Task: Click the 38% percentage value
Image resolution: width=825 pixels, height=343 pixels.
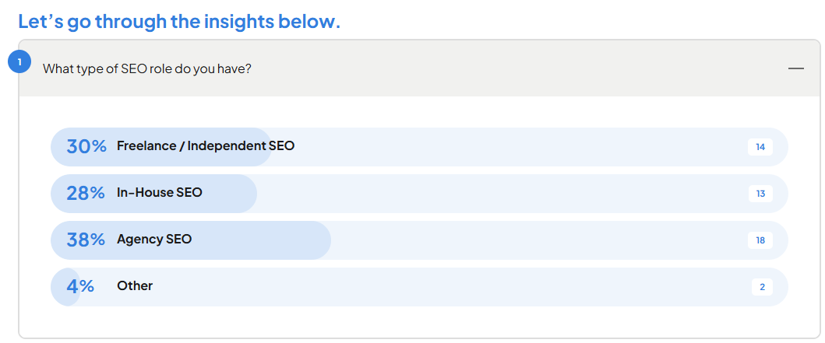Action: pos(86,240)
